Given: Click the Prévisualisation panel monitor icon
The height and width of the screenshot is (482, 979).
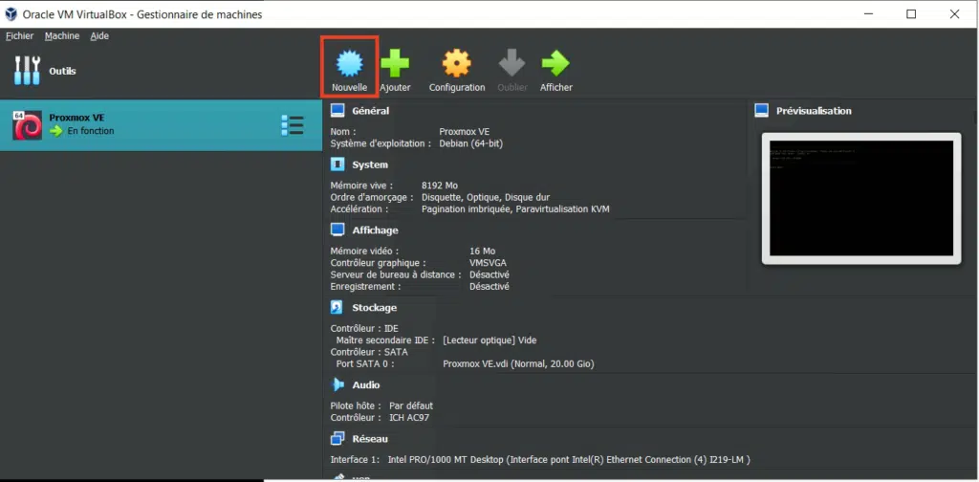Looking at the screenshot, I should (x=761, y=111).
